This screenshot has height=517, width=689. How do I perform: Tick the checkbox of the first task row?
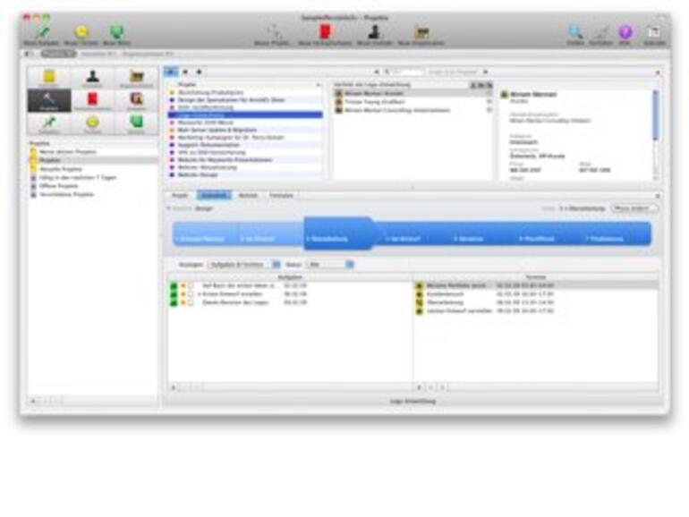[x=191, y=286]
